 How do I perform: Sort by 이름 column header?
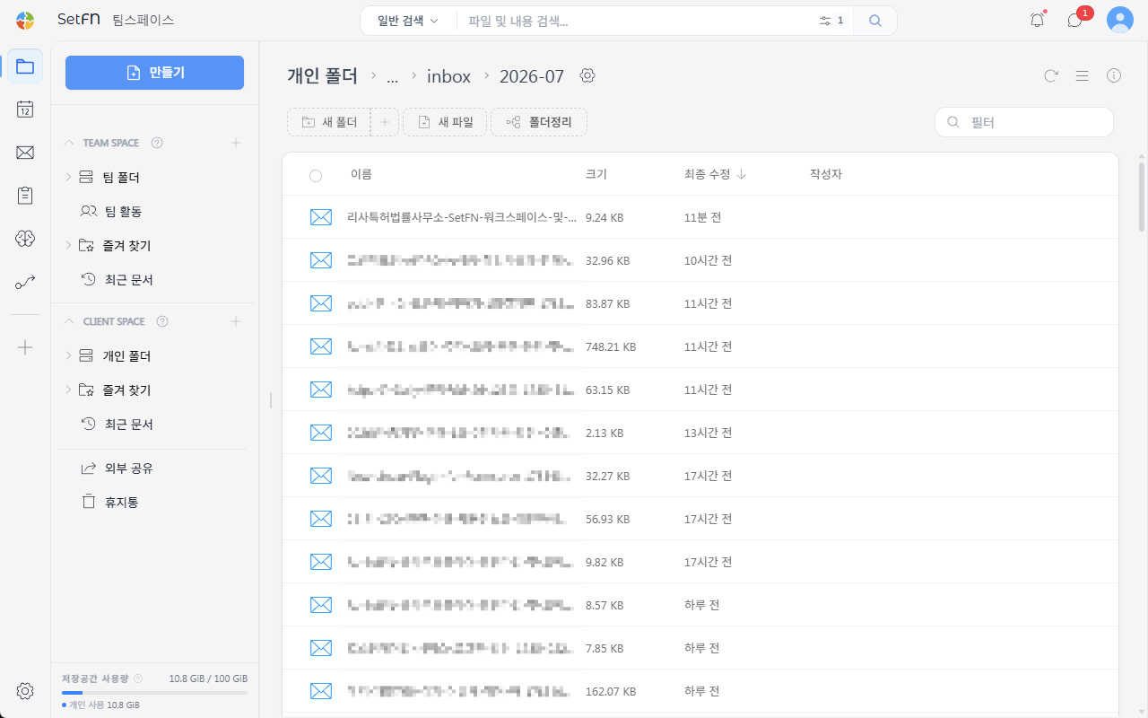361,174
